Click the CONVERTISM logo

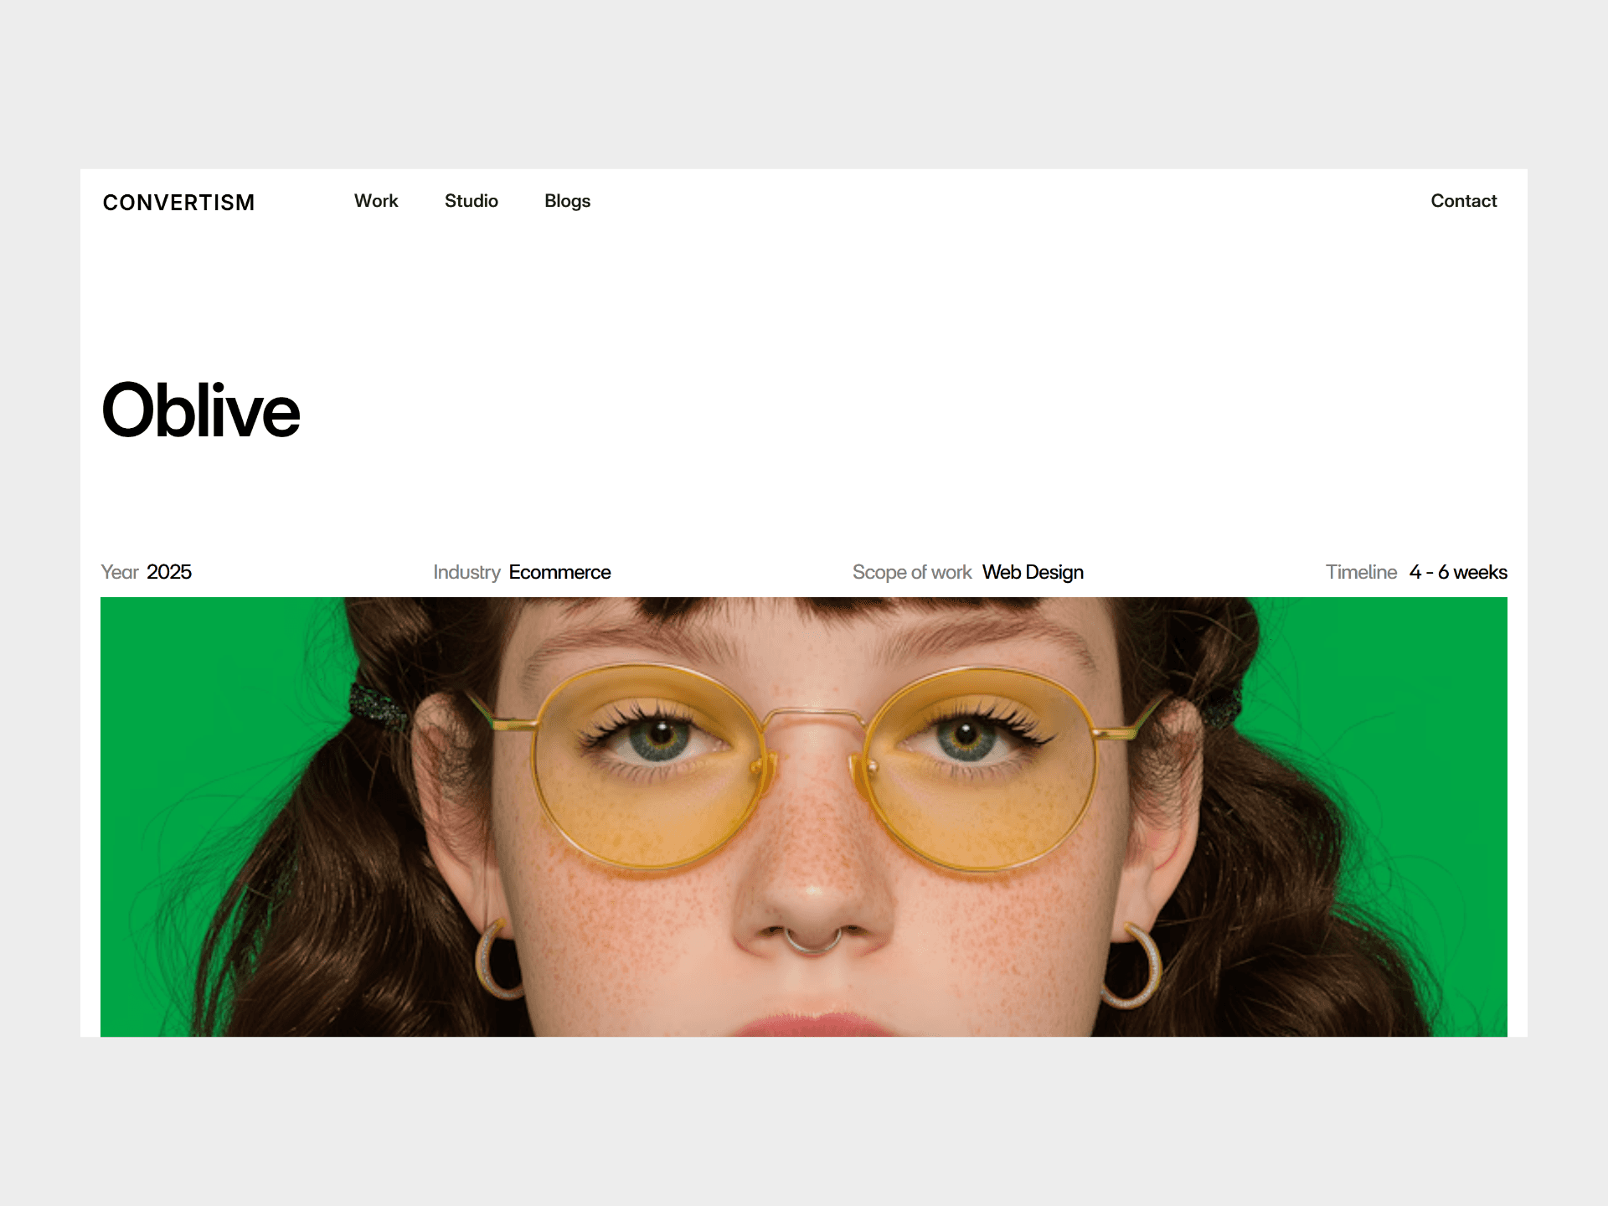point(178,203)
